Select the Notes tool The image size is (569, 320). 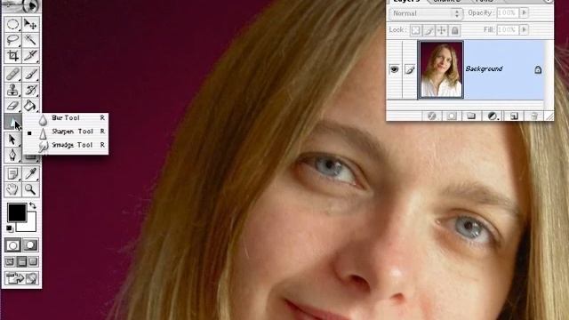click(x=12, y=174)
